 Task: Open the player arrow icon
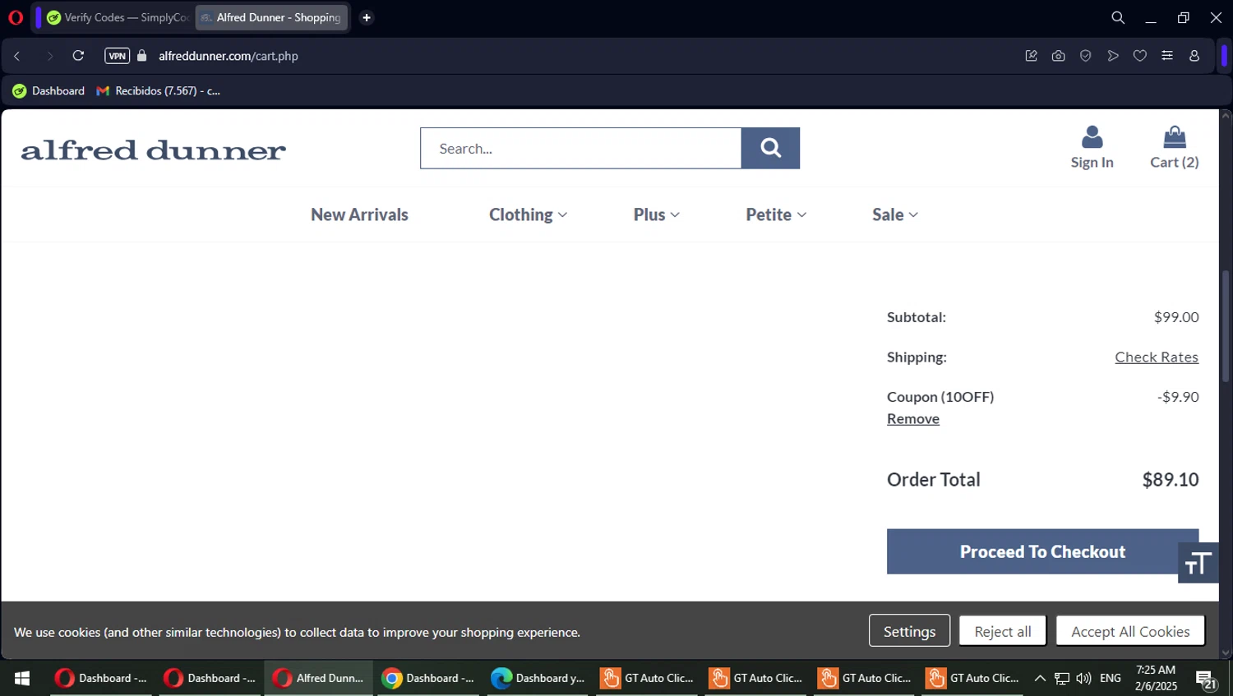pos(1113,56)
